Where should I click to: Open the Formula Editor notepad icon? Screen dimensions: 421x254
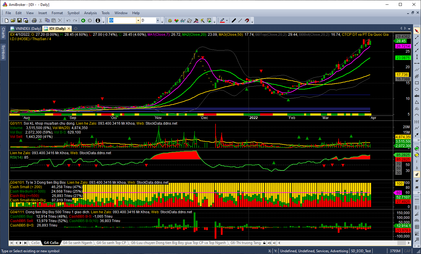pyautogui.click(x=189, y=20)
